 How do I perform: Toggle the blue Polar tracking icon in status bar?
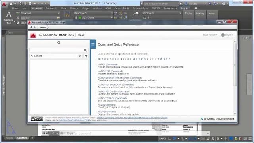point(175,139)
